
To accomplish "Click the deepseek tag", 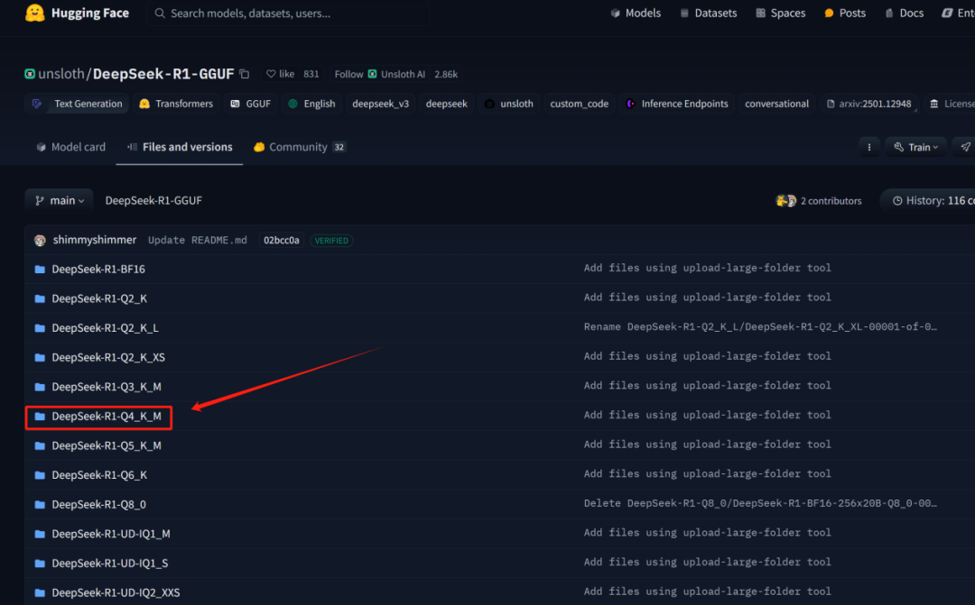I will coord(447,104).
